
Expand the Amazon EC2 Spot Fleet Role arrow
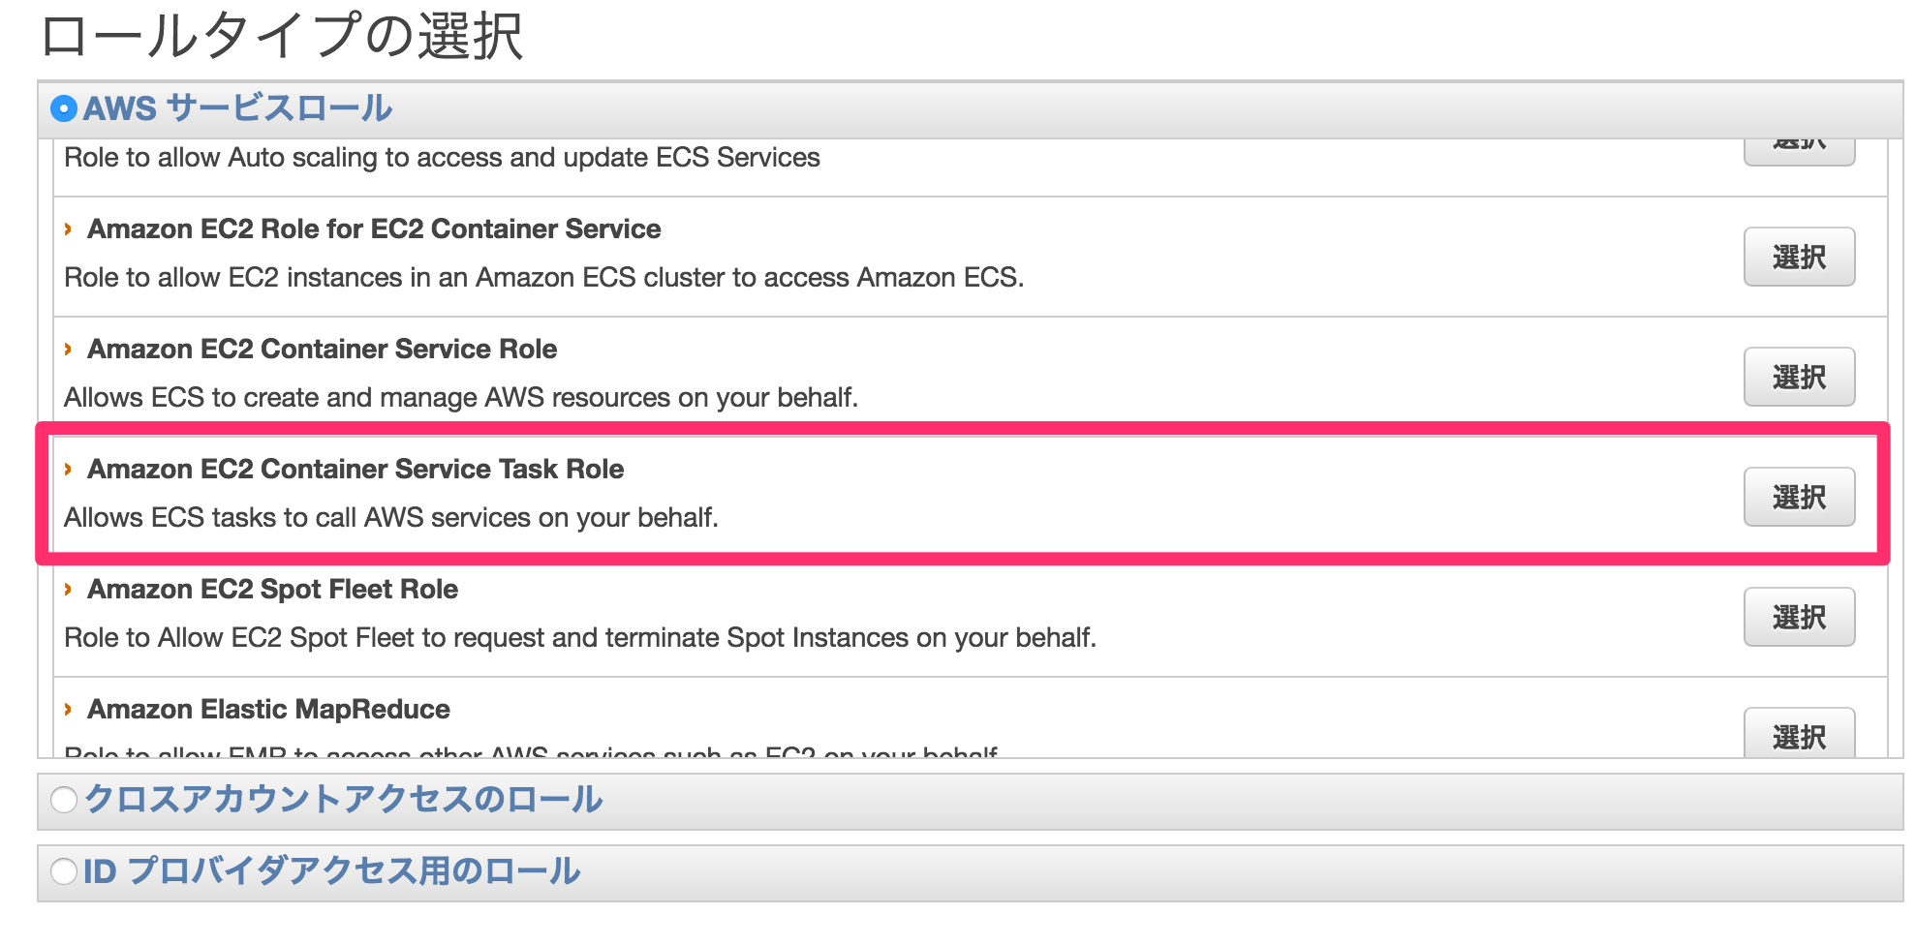(68, 590)
